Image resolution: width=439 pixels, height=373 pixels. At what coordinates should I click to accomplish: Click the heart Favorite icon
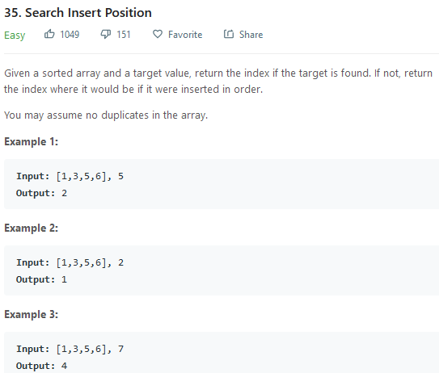click(x=158, y=34)
